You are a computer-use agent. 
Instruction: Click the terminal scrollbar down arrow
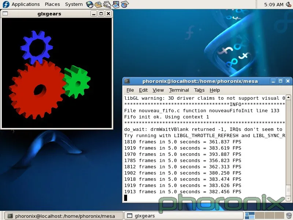288,198
